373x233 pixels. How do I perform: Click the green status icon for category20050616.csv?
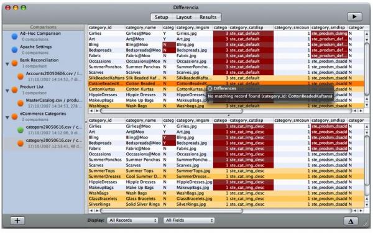[21, 130]
